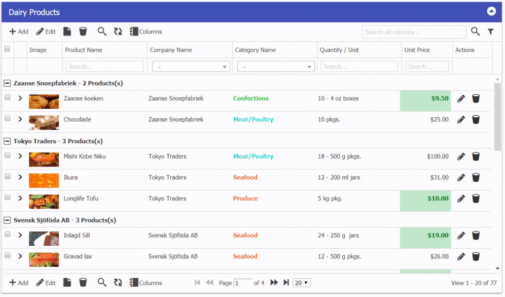Screen dimensions: 505x297
Task: Sort by the Product Name column header
Action: (84, 50)
